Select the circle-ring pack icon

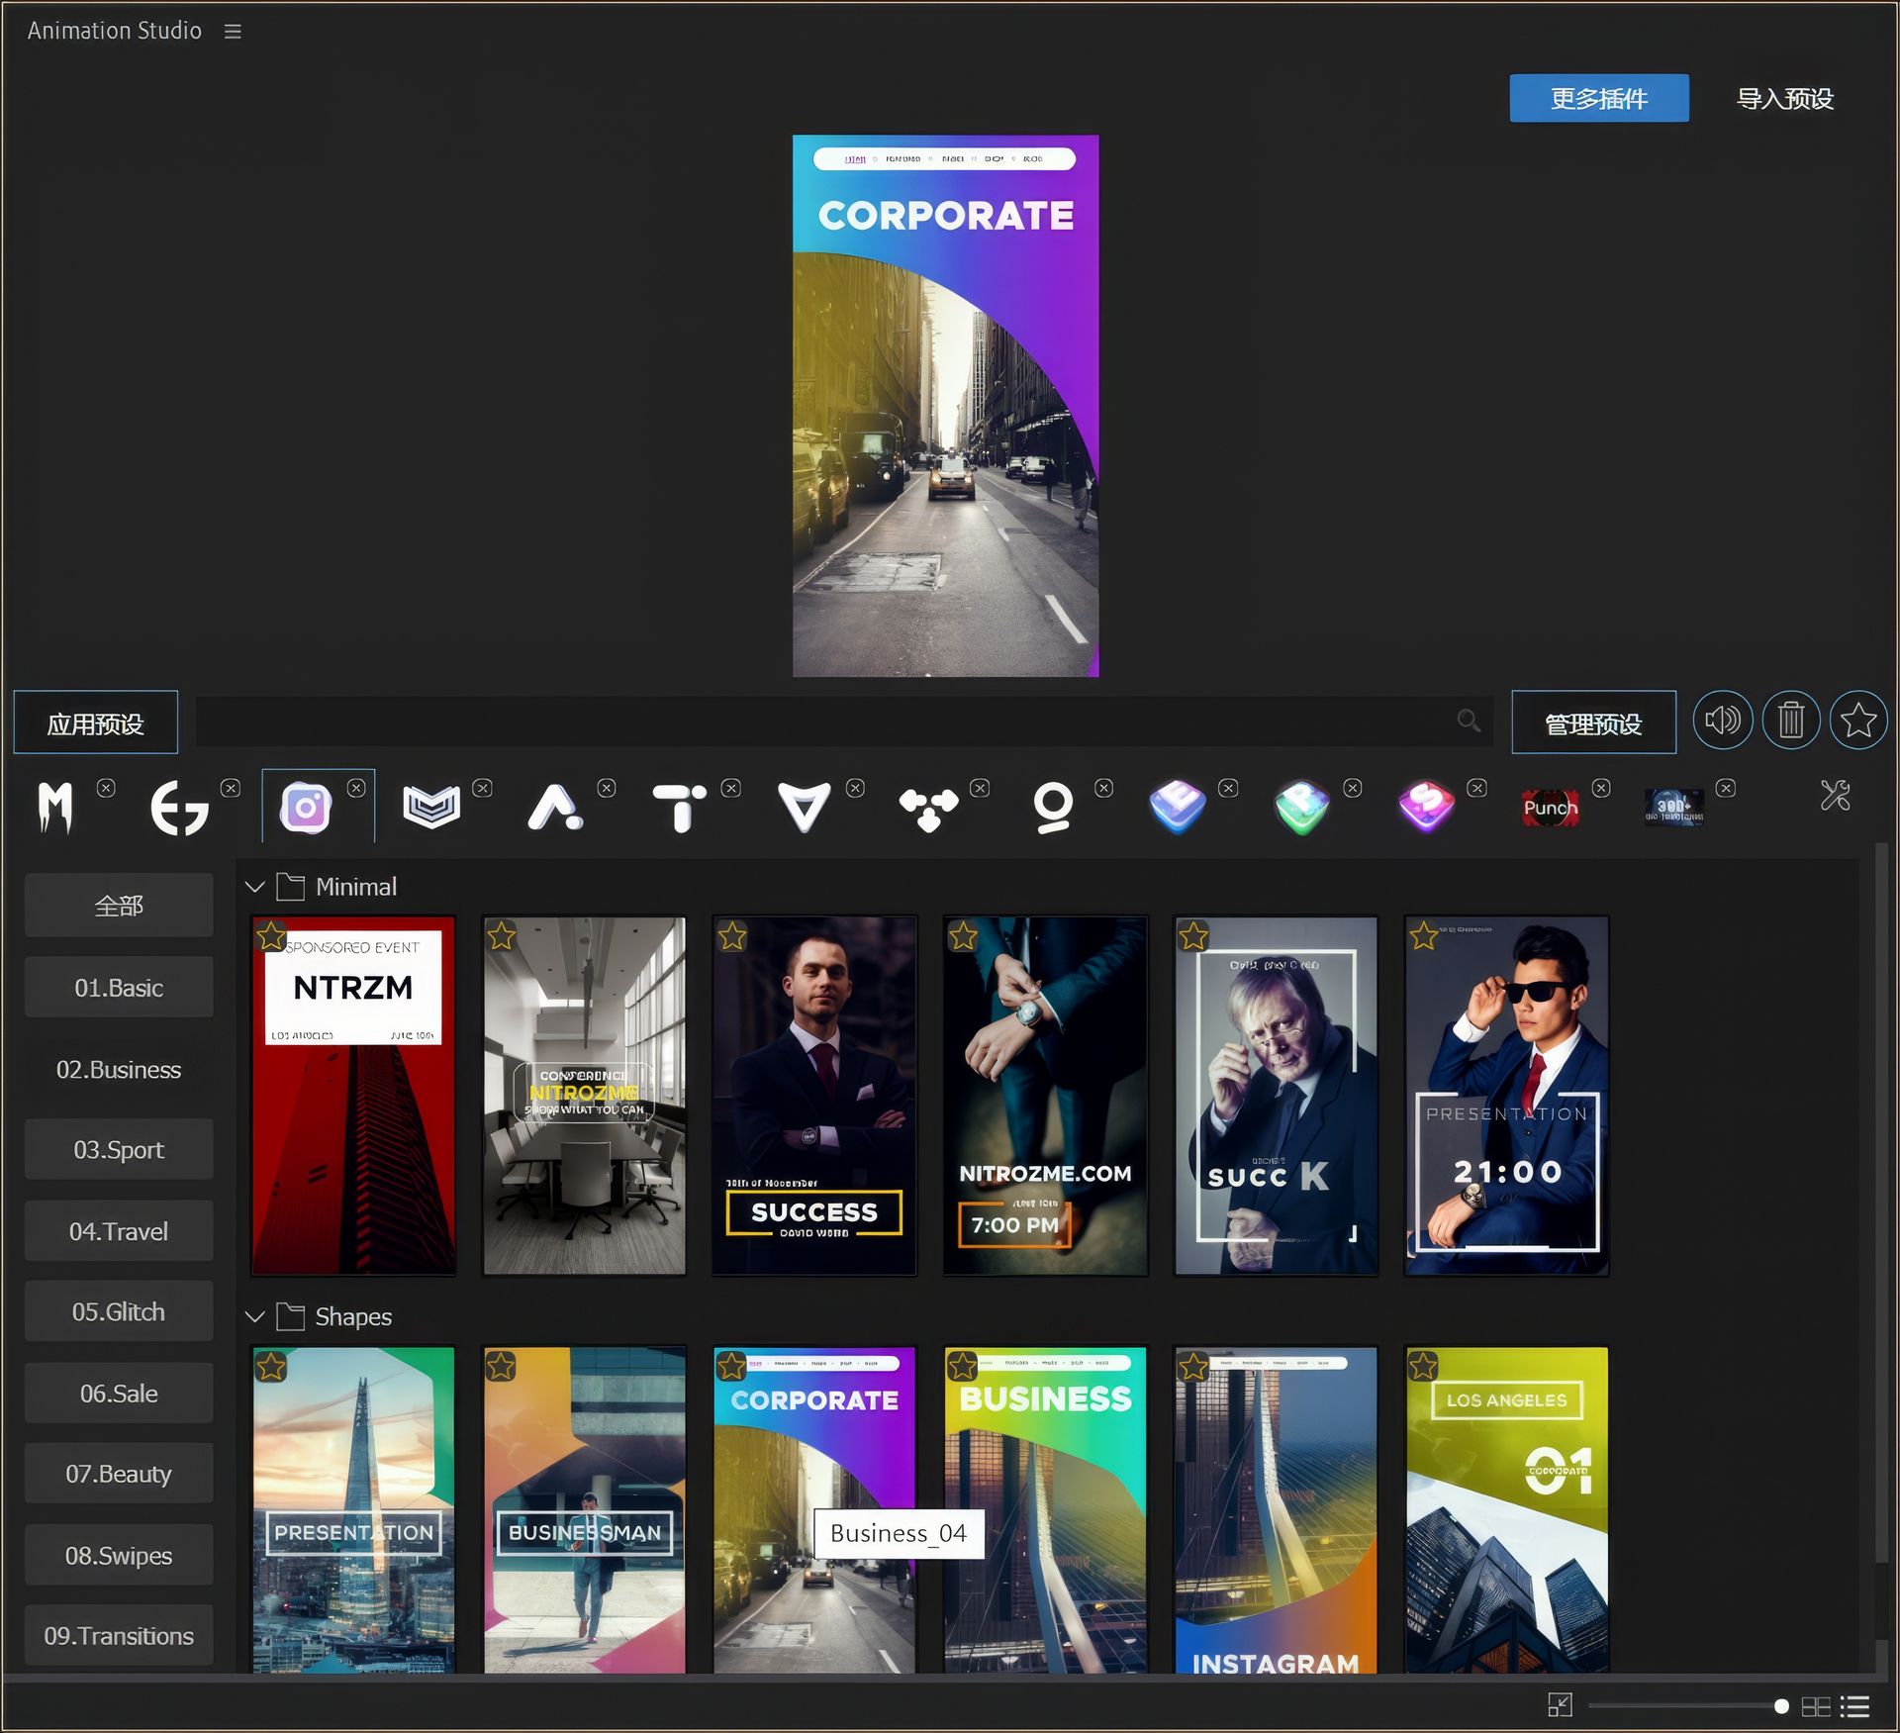1053,808
